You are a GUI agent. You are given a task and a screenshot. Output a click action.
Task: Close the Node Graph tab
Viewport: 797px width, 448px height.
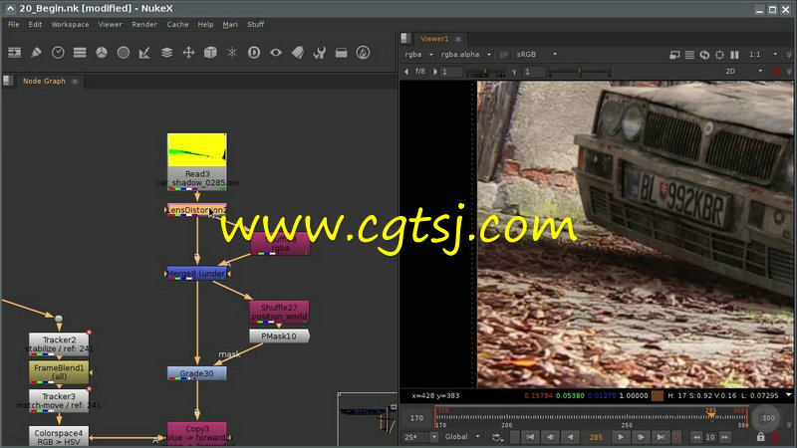75,82
